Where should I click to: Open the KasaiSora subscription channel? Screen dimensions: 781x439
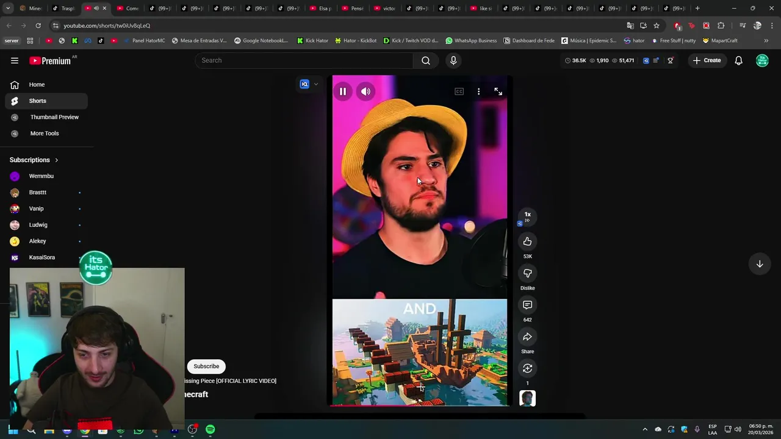(x=46, y=257)
